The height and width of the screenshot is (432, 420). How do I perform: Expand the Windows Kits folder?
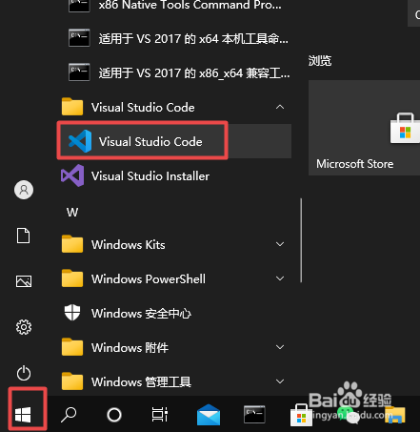click(174, 244)
